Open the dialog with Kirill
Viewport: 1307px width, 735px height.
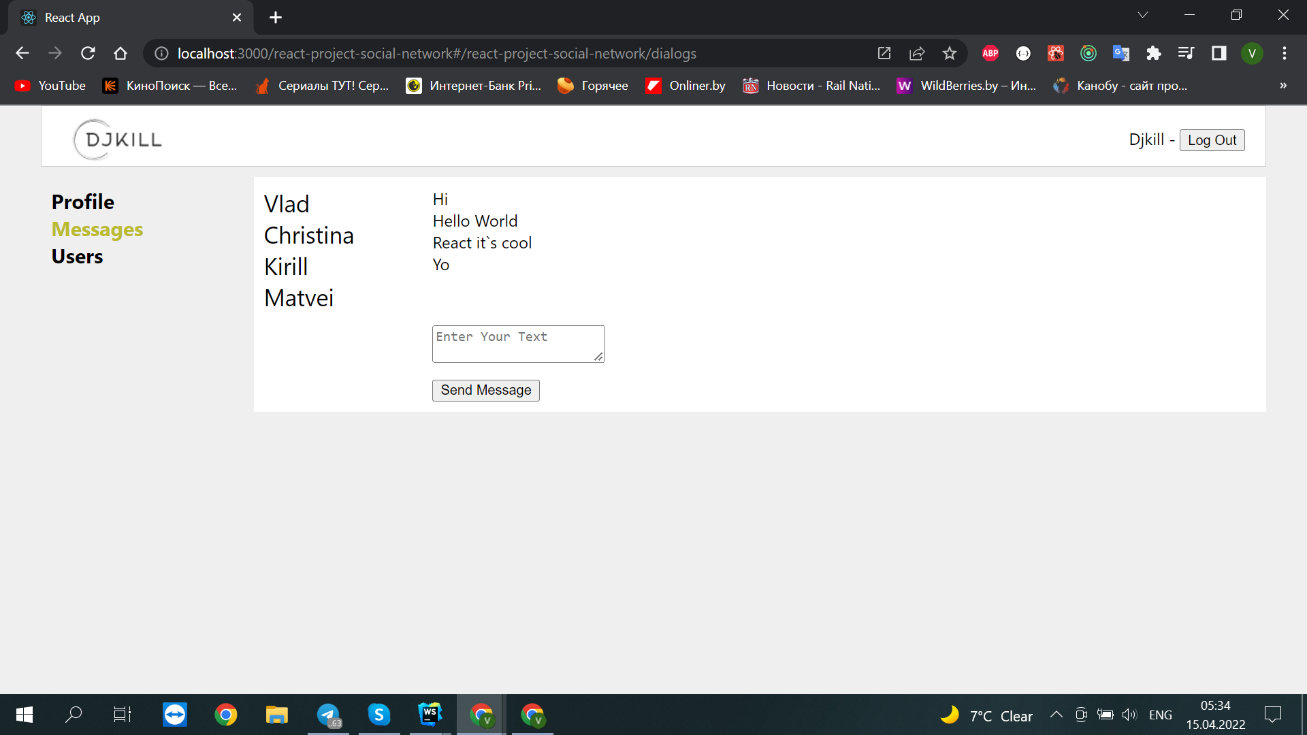[x=286, y=267]
